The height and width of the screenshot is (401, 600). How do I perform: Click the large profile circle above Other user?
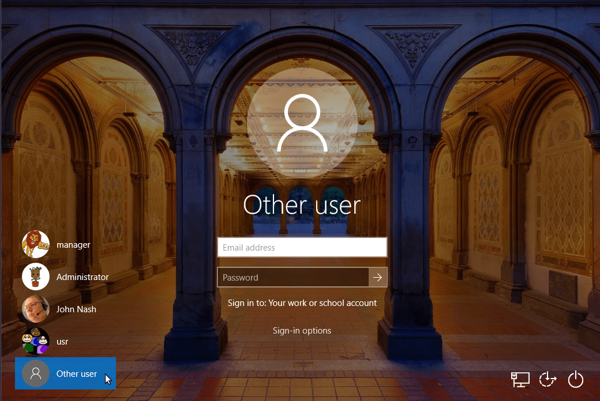click(x=302, y=126)
